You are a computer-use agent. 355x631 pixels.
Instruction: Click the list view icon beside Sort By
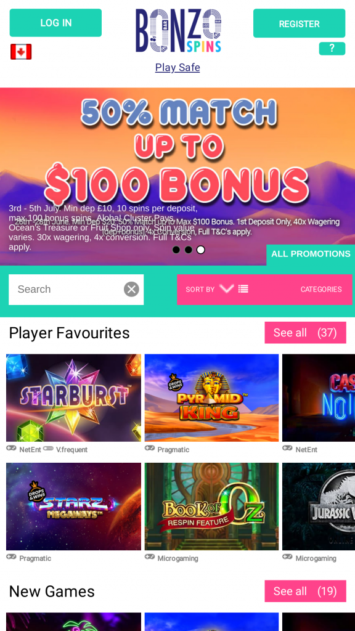coord(243,289)
